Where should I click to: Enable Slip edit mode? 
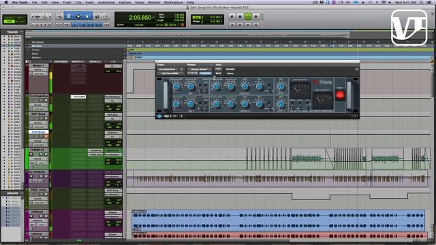[x=10, y=21]
